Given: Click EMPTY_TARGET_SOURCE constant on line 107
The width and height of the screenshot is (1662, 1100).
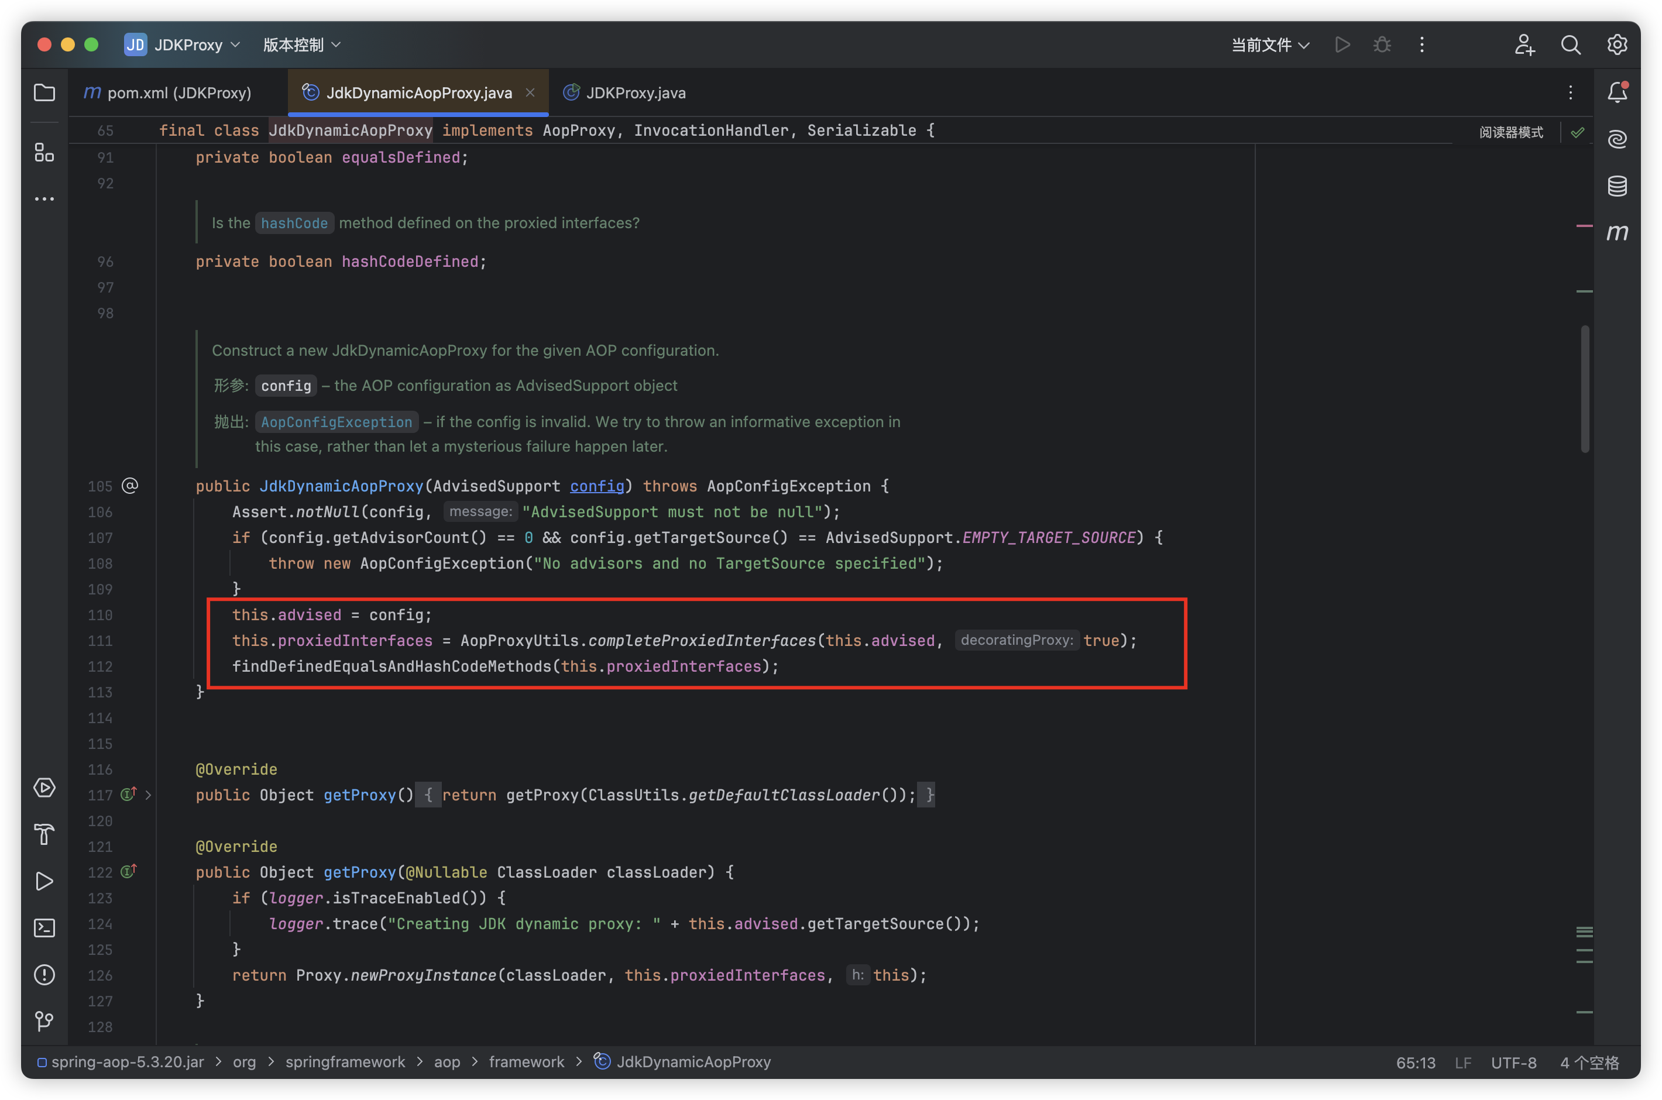Looking at the screenshot, I should click(1049, 538).
